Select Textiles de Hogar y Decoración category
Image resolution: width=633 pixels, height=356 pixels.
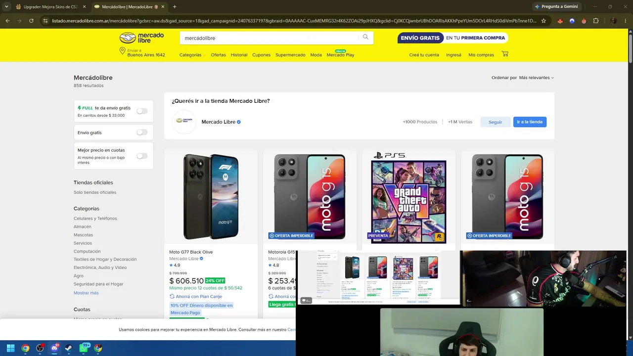[105, 259]
